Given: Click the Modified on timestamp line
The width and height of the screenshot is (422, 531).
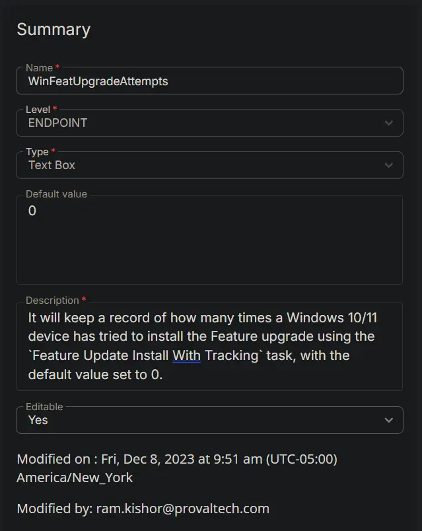Looking at the screenshot, I should pos(177,459).
